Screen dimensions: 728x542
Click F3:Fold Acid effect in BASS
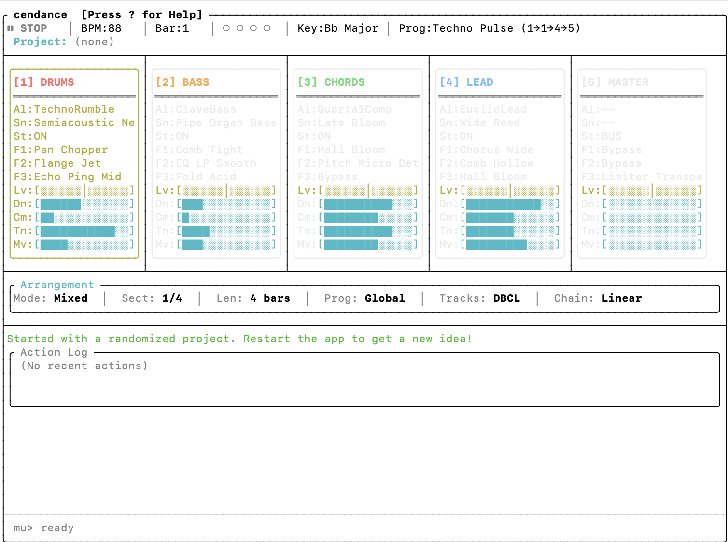[196, 177]
